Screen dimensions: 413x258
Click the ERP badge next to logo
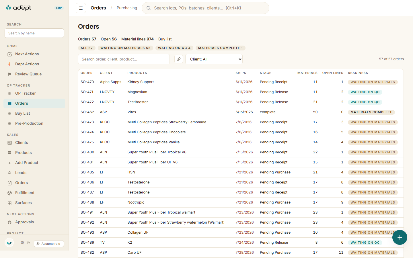click(59, 8)
